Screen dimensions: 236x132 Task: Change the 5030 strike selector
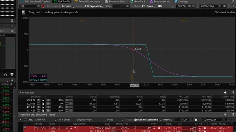click(x=116, y=128)
